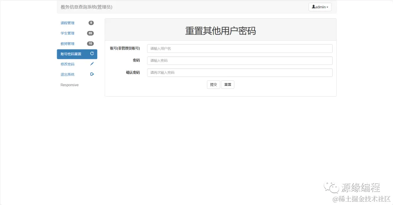Screen dimensions: 393x205
Task: Click the 重置其他用户密码 heading
Action: [221, 31]
